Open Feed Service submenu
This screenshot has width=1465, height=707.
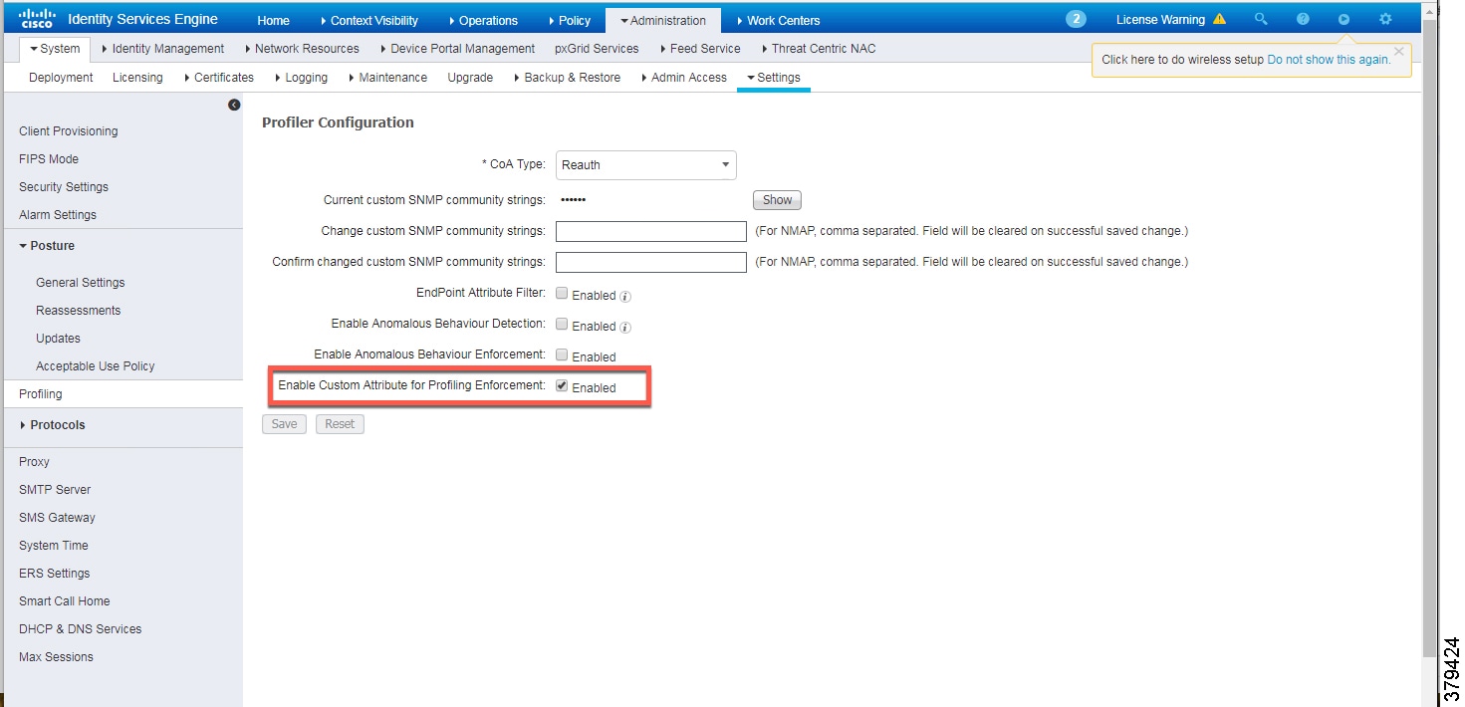click(699, 49)
